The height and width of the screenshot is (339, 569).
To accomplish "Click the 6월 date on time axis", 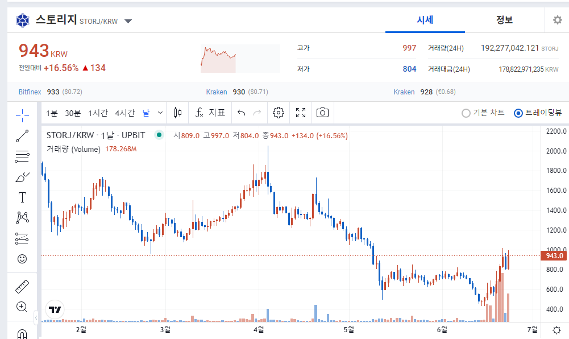I will [x=442, y=329].
